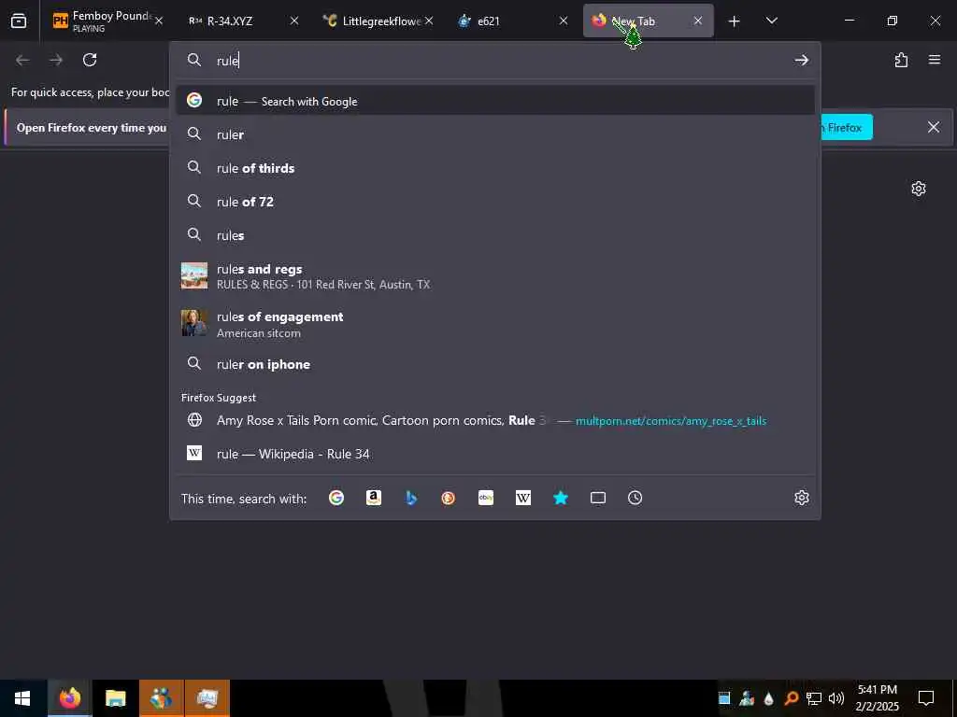This screenshot has height=717, width=957.
Task: Click the cyan Firefox button in notification bar
Action: tap(847, 127)
